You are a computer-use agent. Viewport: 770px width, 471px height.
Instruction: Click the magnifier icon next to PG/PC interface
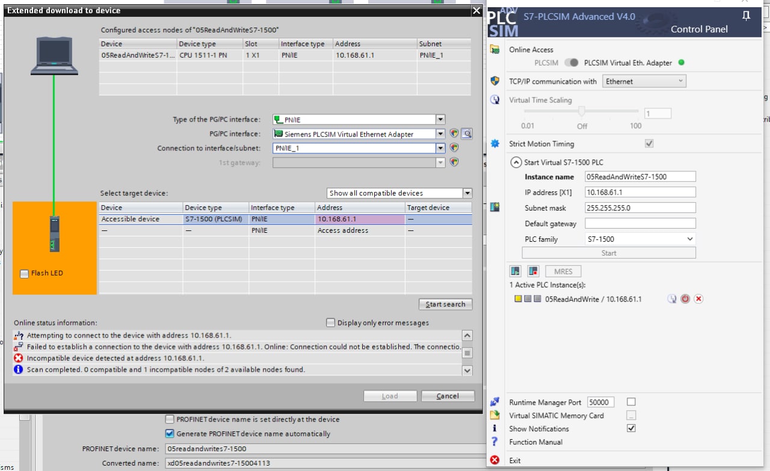[x=467, y=134]
